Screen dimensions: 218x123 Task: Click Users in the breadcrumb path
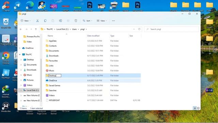point(74,29)
